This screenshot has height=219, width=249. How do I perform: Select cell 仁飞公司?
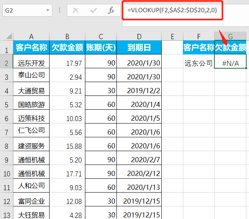(x=31, y=130)
